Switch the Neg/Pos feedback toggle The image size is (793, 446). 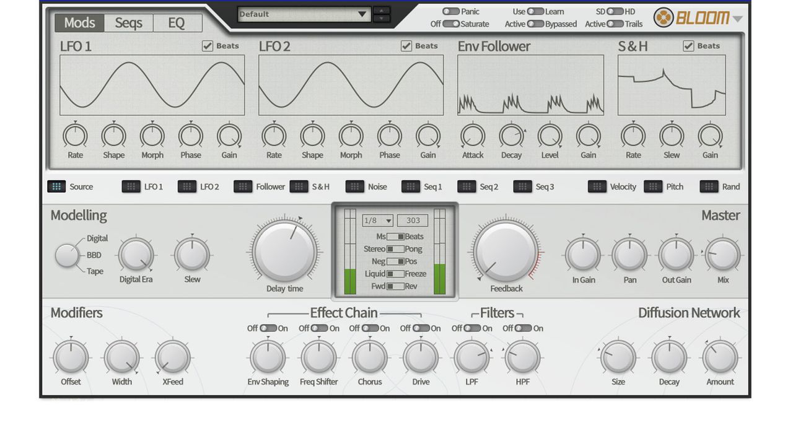(x=395, y=261)
